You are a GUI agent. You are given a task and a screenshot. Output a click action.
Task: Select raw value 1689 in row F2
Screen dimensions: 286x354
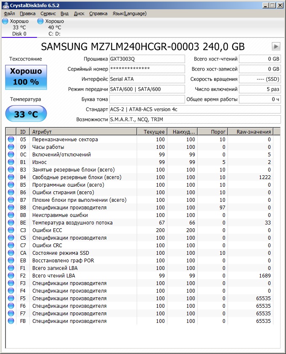[x=265, y=275]
